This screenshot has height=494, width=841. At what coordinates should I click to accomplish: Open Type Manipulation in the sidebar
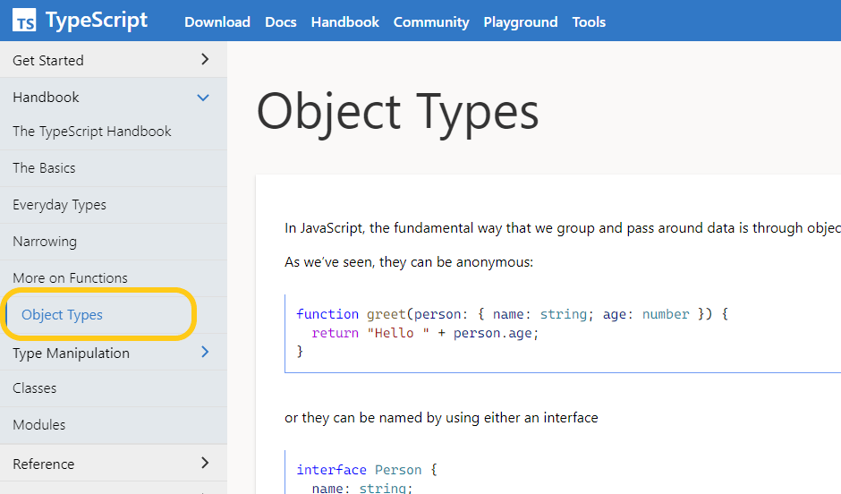(x=72, y=353)
